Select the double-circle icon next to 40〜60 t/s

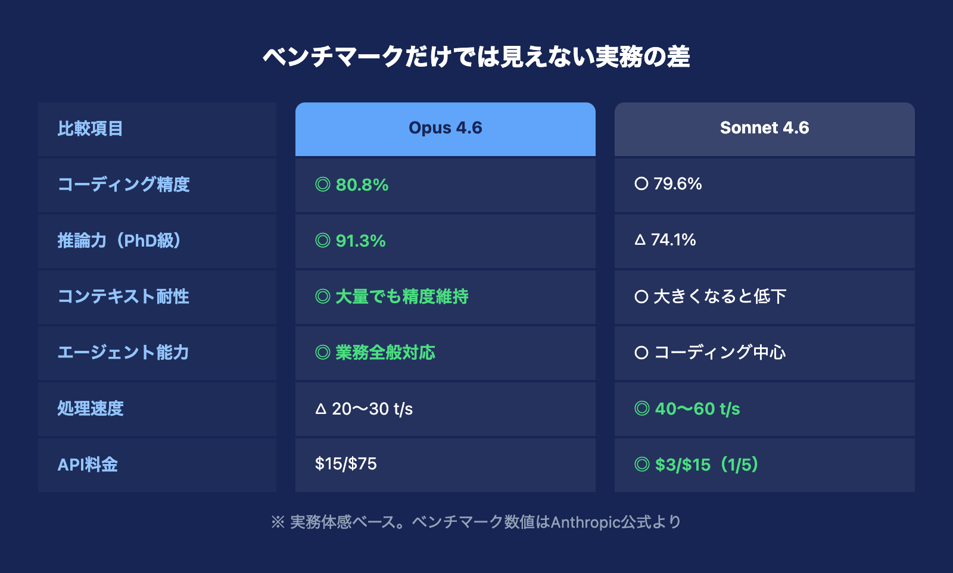tap(642, 409)
